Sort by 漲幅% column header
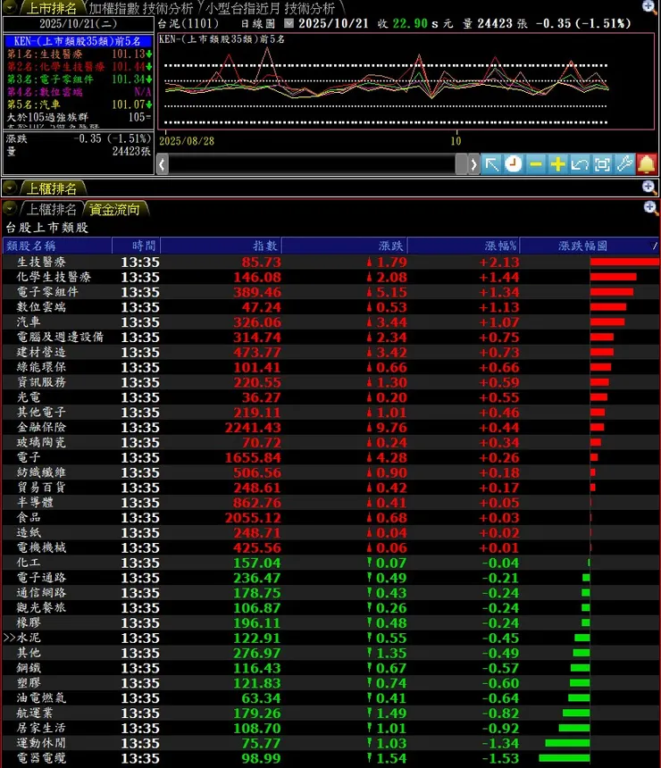661x768 pixels. pos(464,246)
